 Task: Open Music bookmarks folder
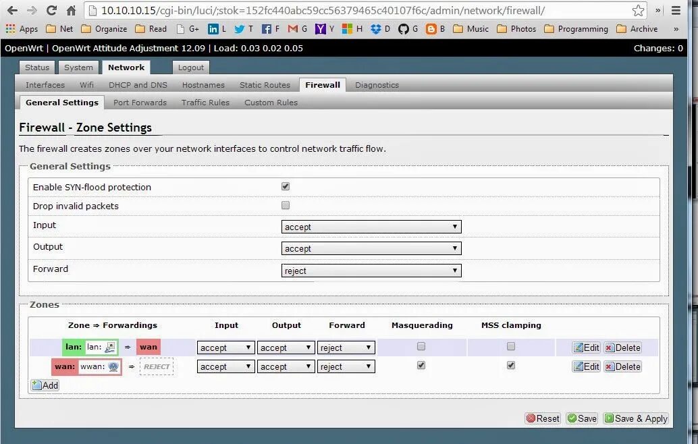(x=471, y=29)
